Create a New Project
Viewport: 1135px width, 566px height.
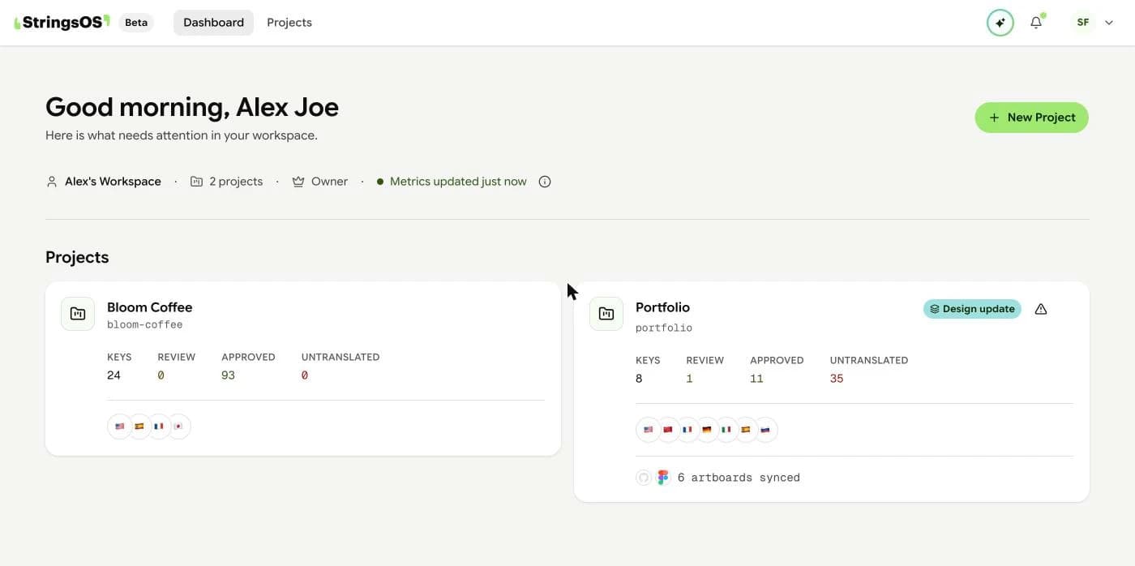pyautogui.click(x=1031, y=118)
